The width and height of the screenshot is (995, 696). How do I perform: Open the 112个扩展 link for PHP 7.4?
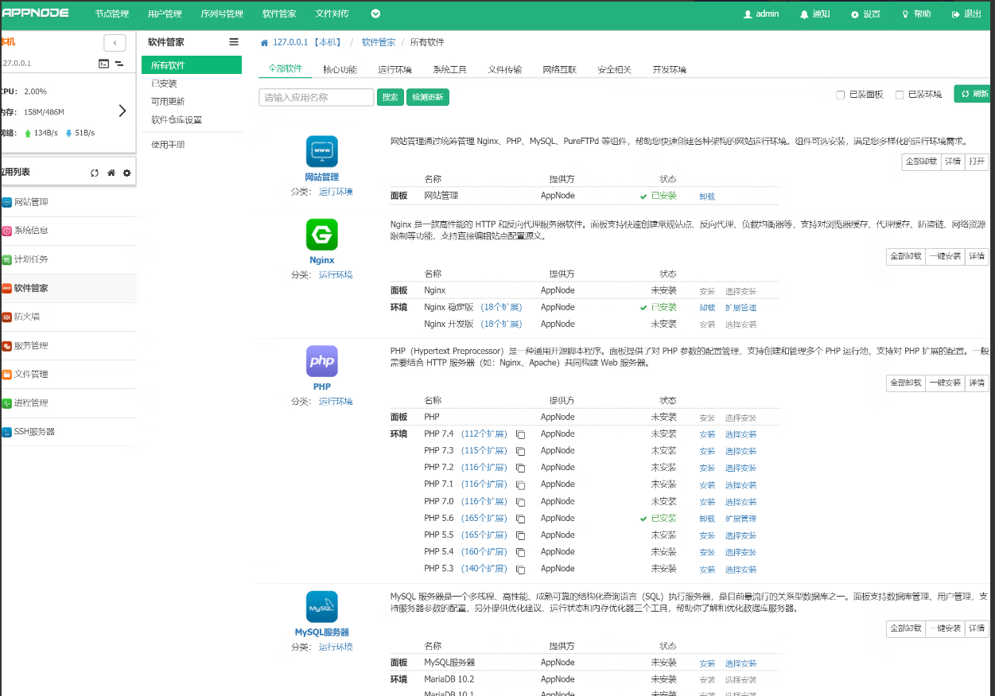(x=484, y=434)
